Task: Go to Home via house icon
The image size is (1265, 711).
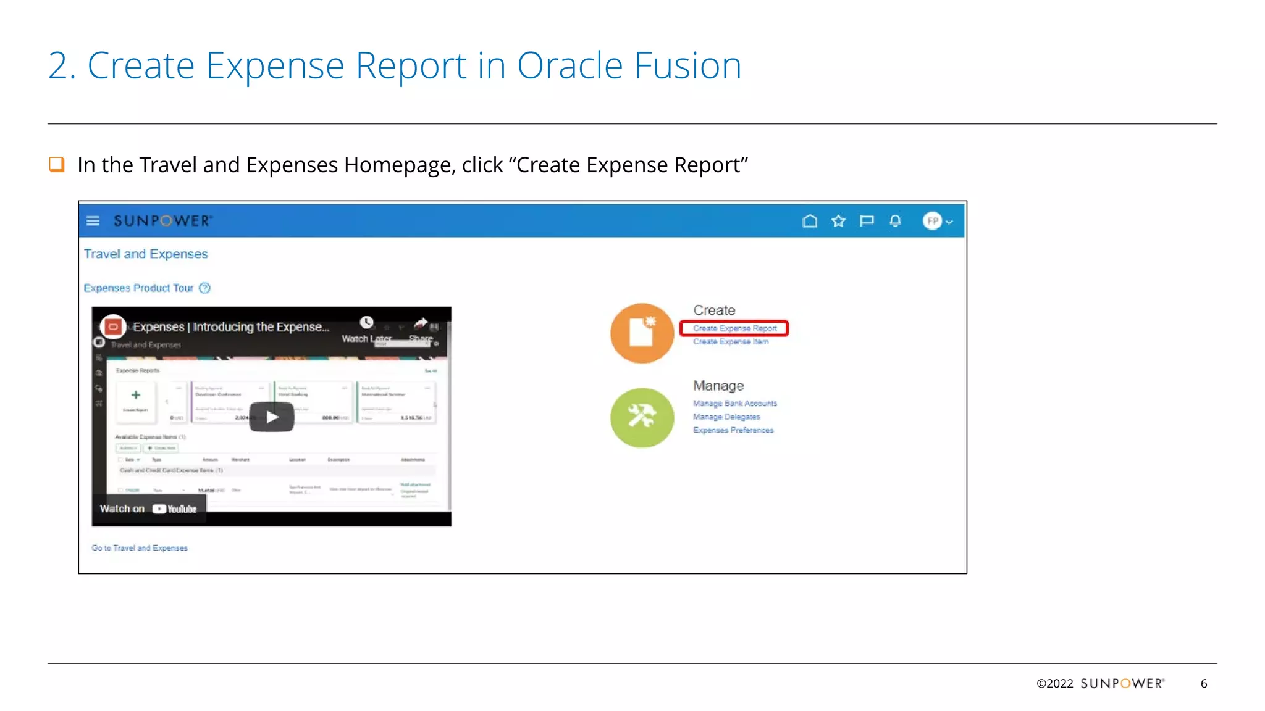Action: click(x=810, y=221)
